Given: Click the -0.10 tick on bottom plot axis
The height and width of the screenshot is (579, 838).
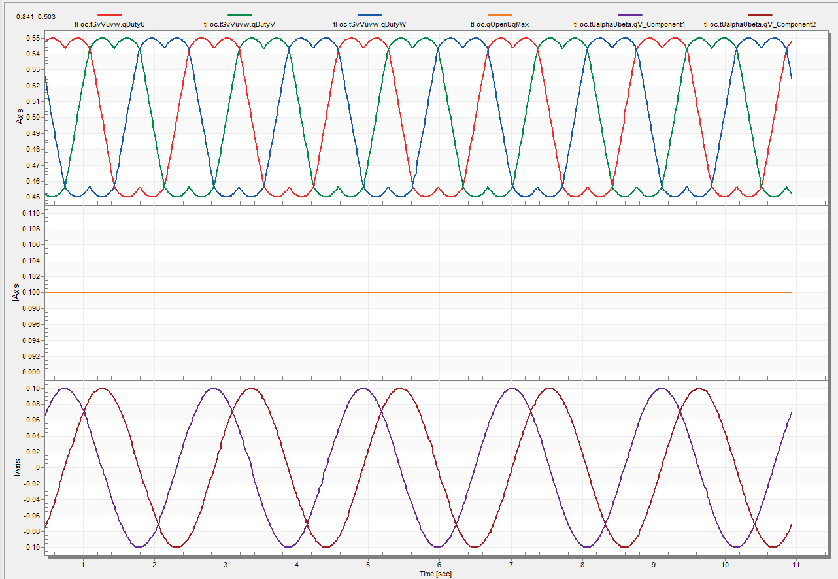Looking at the screenshot, I should pos(32,547).
